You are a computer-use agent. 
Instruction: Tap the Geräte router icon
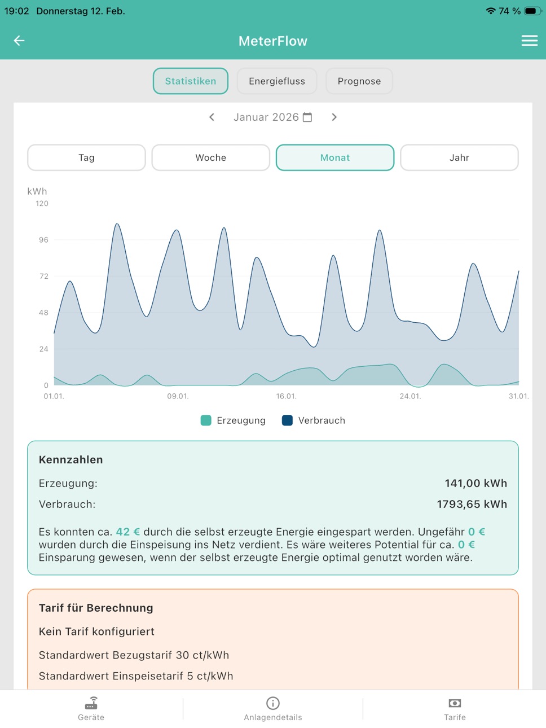pyautogui.click(x=91, y=703)
